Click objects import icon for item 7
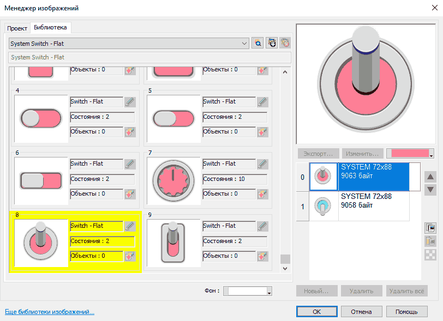The image size is (443, 321). pyautogui.click(x=262, y=194)
